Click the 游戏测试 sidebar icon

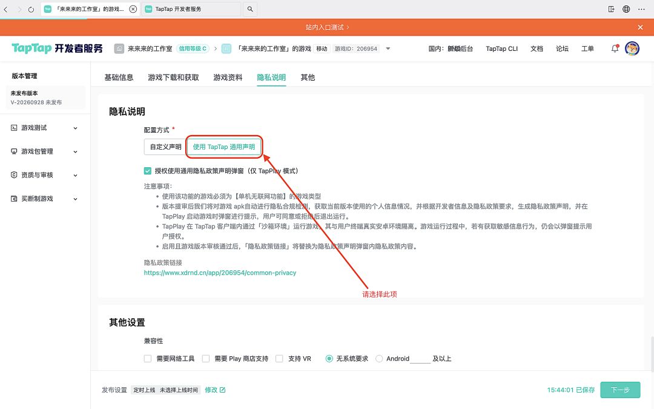pos(14,128)
